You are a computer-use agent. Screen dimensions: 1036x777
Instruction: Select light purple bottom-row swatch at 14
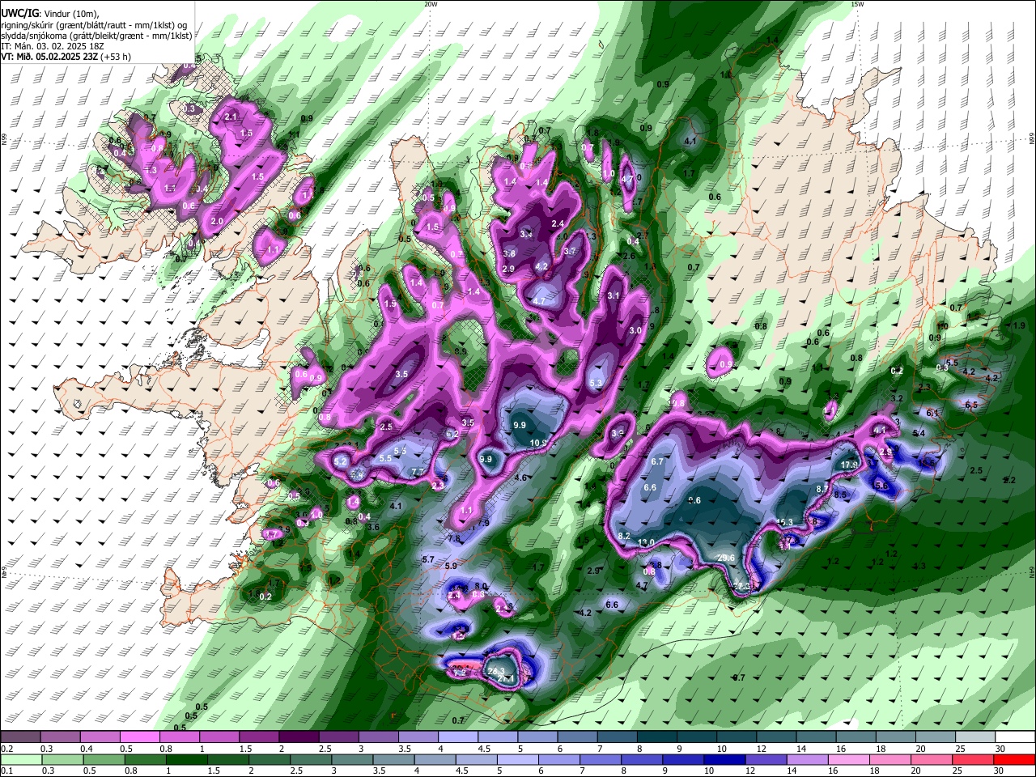point(806,760)
